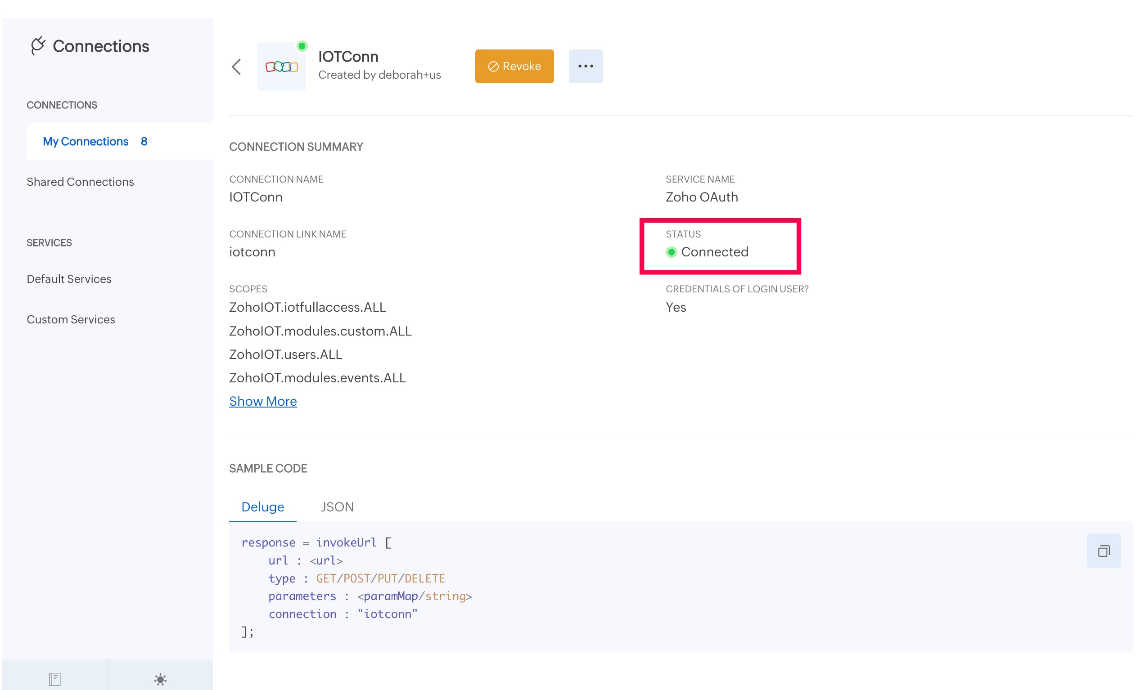The width and height of the screenshot is (1136, 690).
Task: Click the My Connections count badge 8
Action: tap(144, 141)
